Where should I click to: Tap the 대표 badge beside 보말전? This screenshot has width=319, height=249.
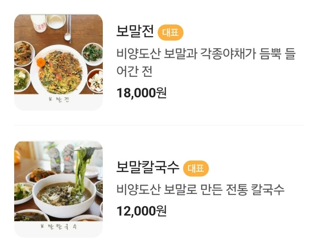(x=170, y=33)
